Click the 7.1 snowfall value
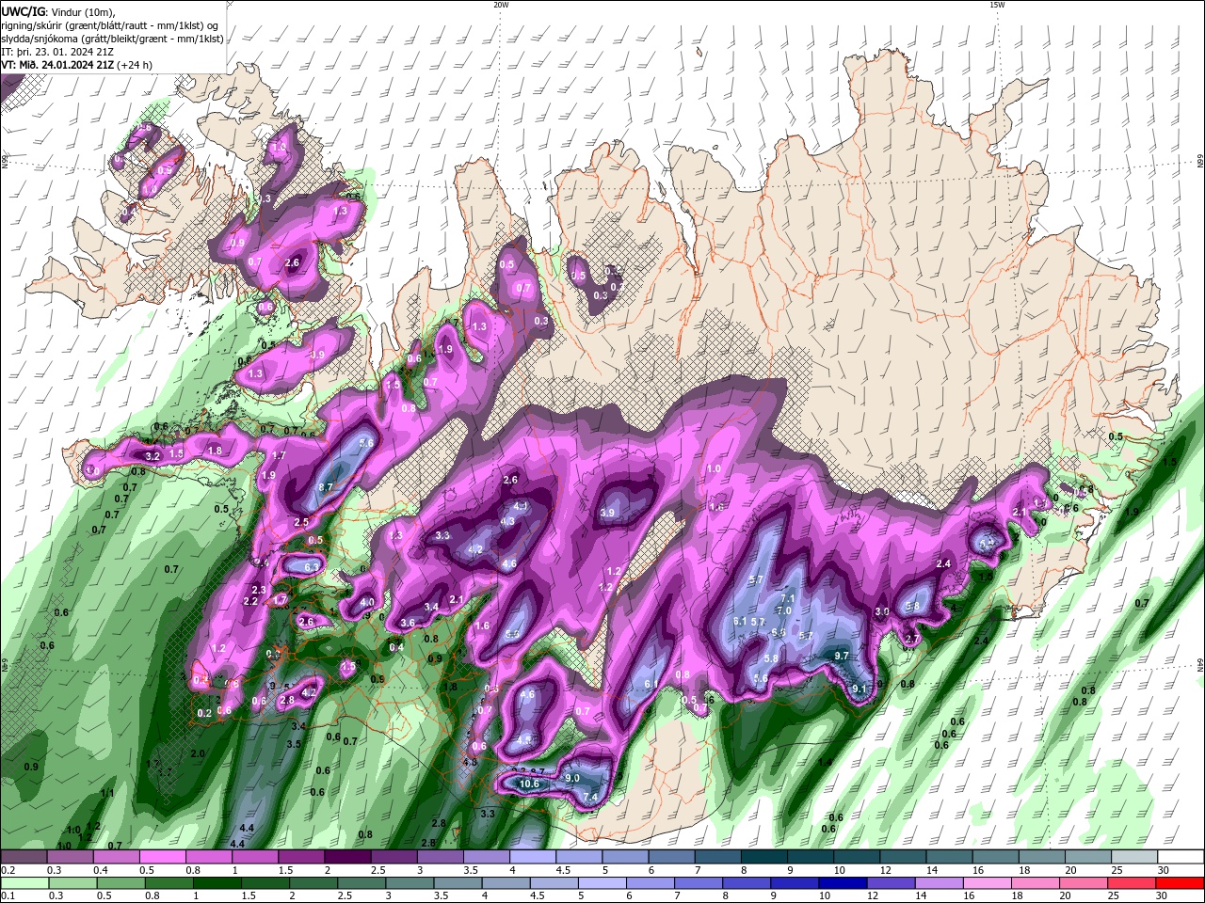This screenshot has height=903, width=1205. [788, 598]
